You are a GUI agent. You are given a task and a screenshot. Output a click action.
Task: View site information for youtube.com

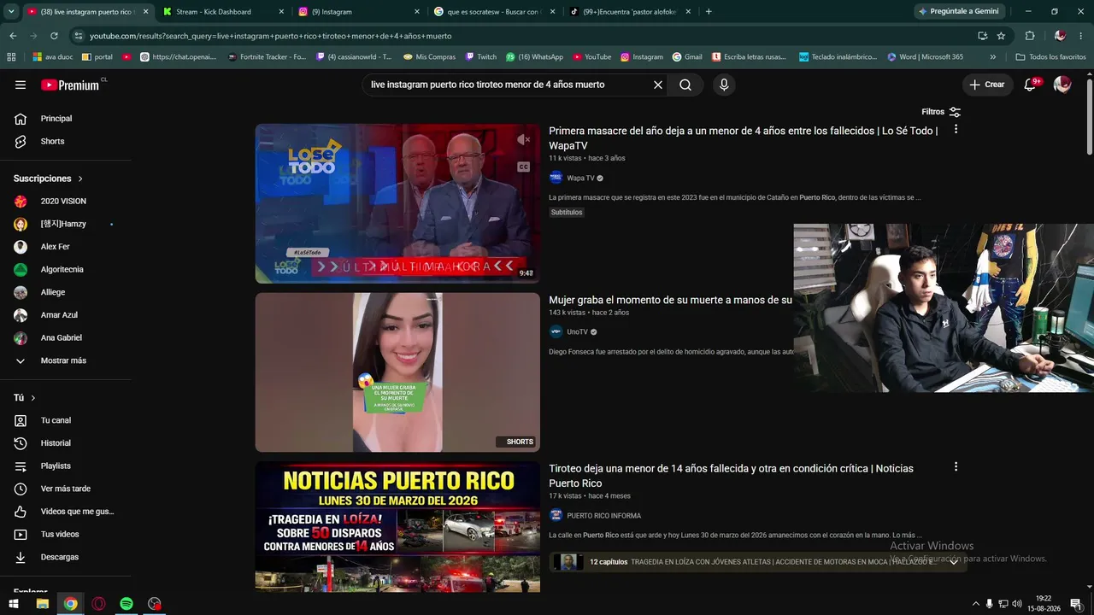pos(79,36)
